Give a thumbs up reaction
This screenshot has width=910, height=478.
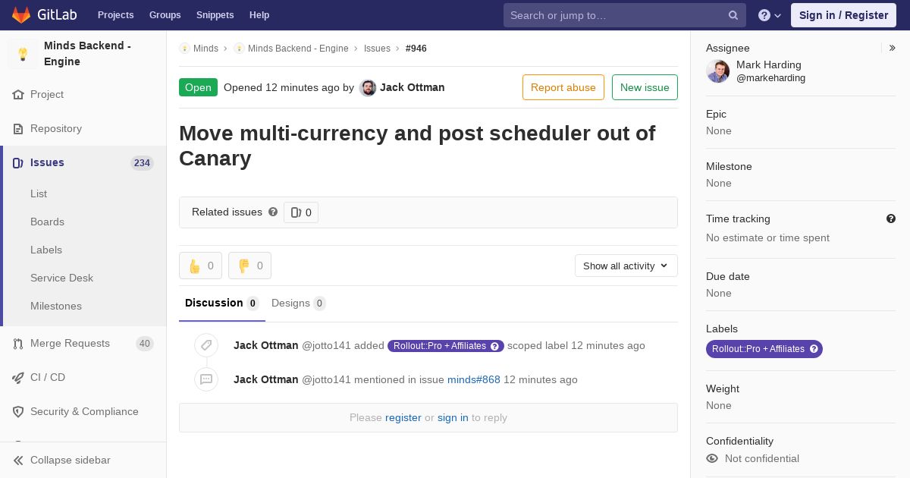pyautogui.click(x=200, y=266)
